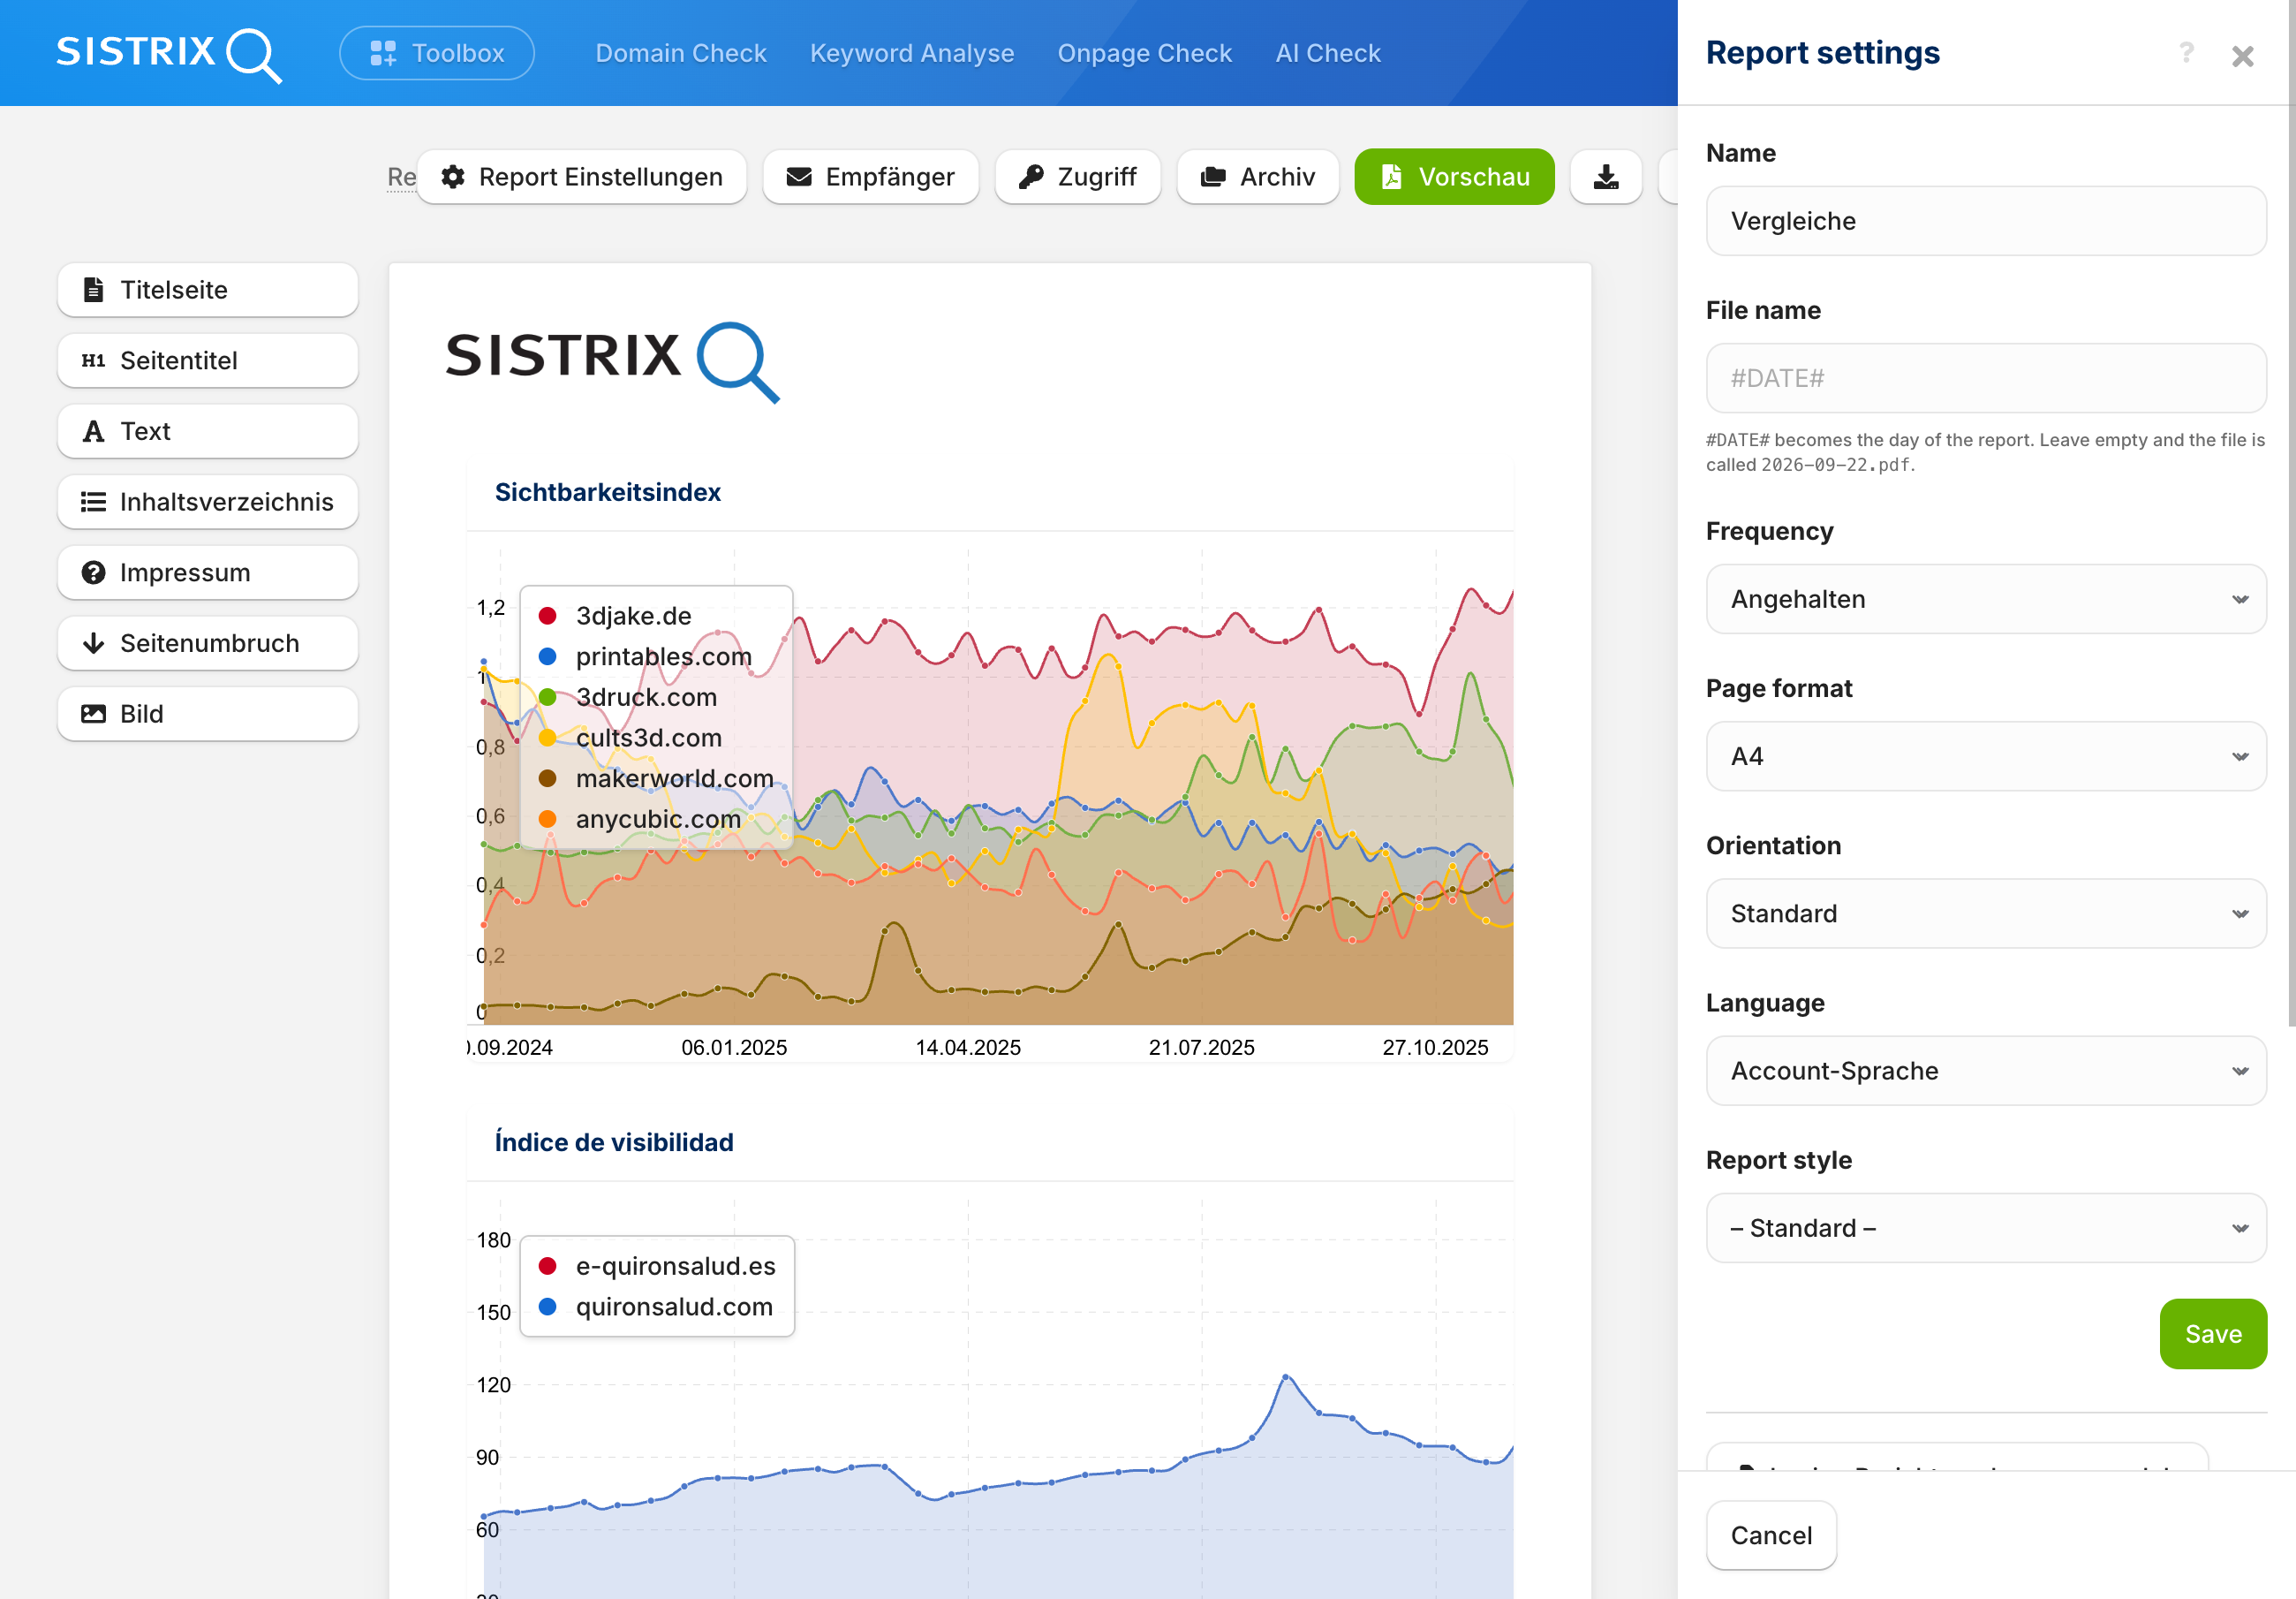Go to Domain Check

coord(681,53)
